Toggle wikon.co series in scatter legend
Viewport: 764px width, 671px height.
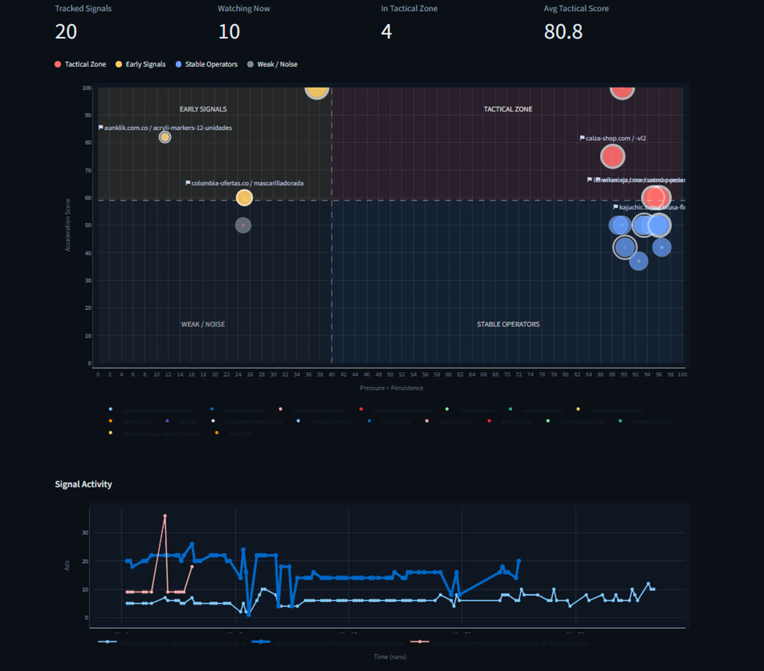240,433
